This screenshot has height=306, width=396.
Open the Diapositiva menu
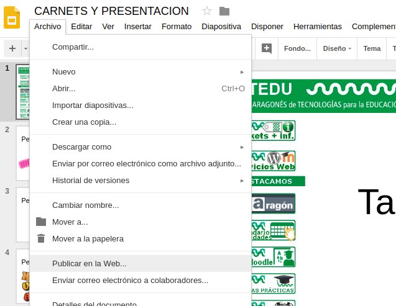coord(221,27)
